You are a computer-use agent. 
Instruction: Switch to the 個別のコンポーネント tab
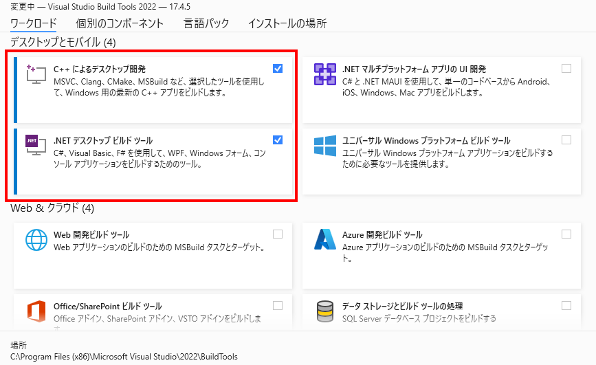click(x=120, y=23)
